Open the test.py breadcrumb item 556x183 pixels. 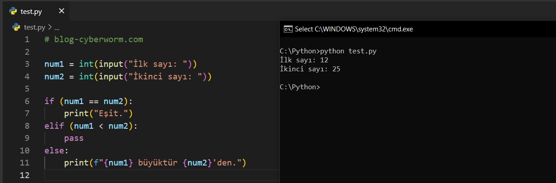[x=34, y=27]
